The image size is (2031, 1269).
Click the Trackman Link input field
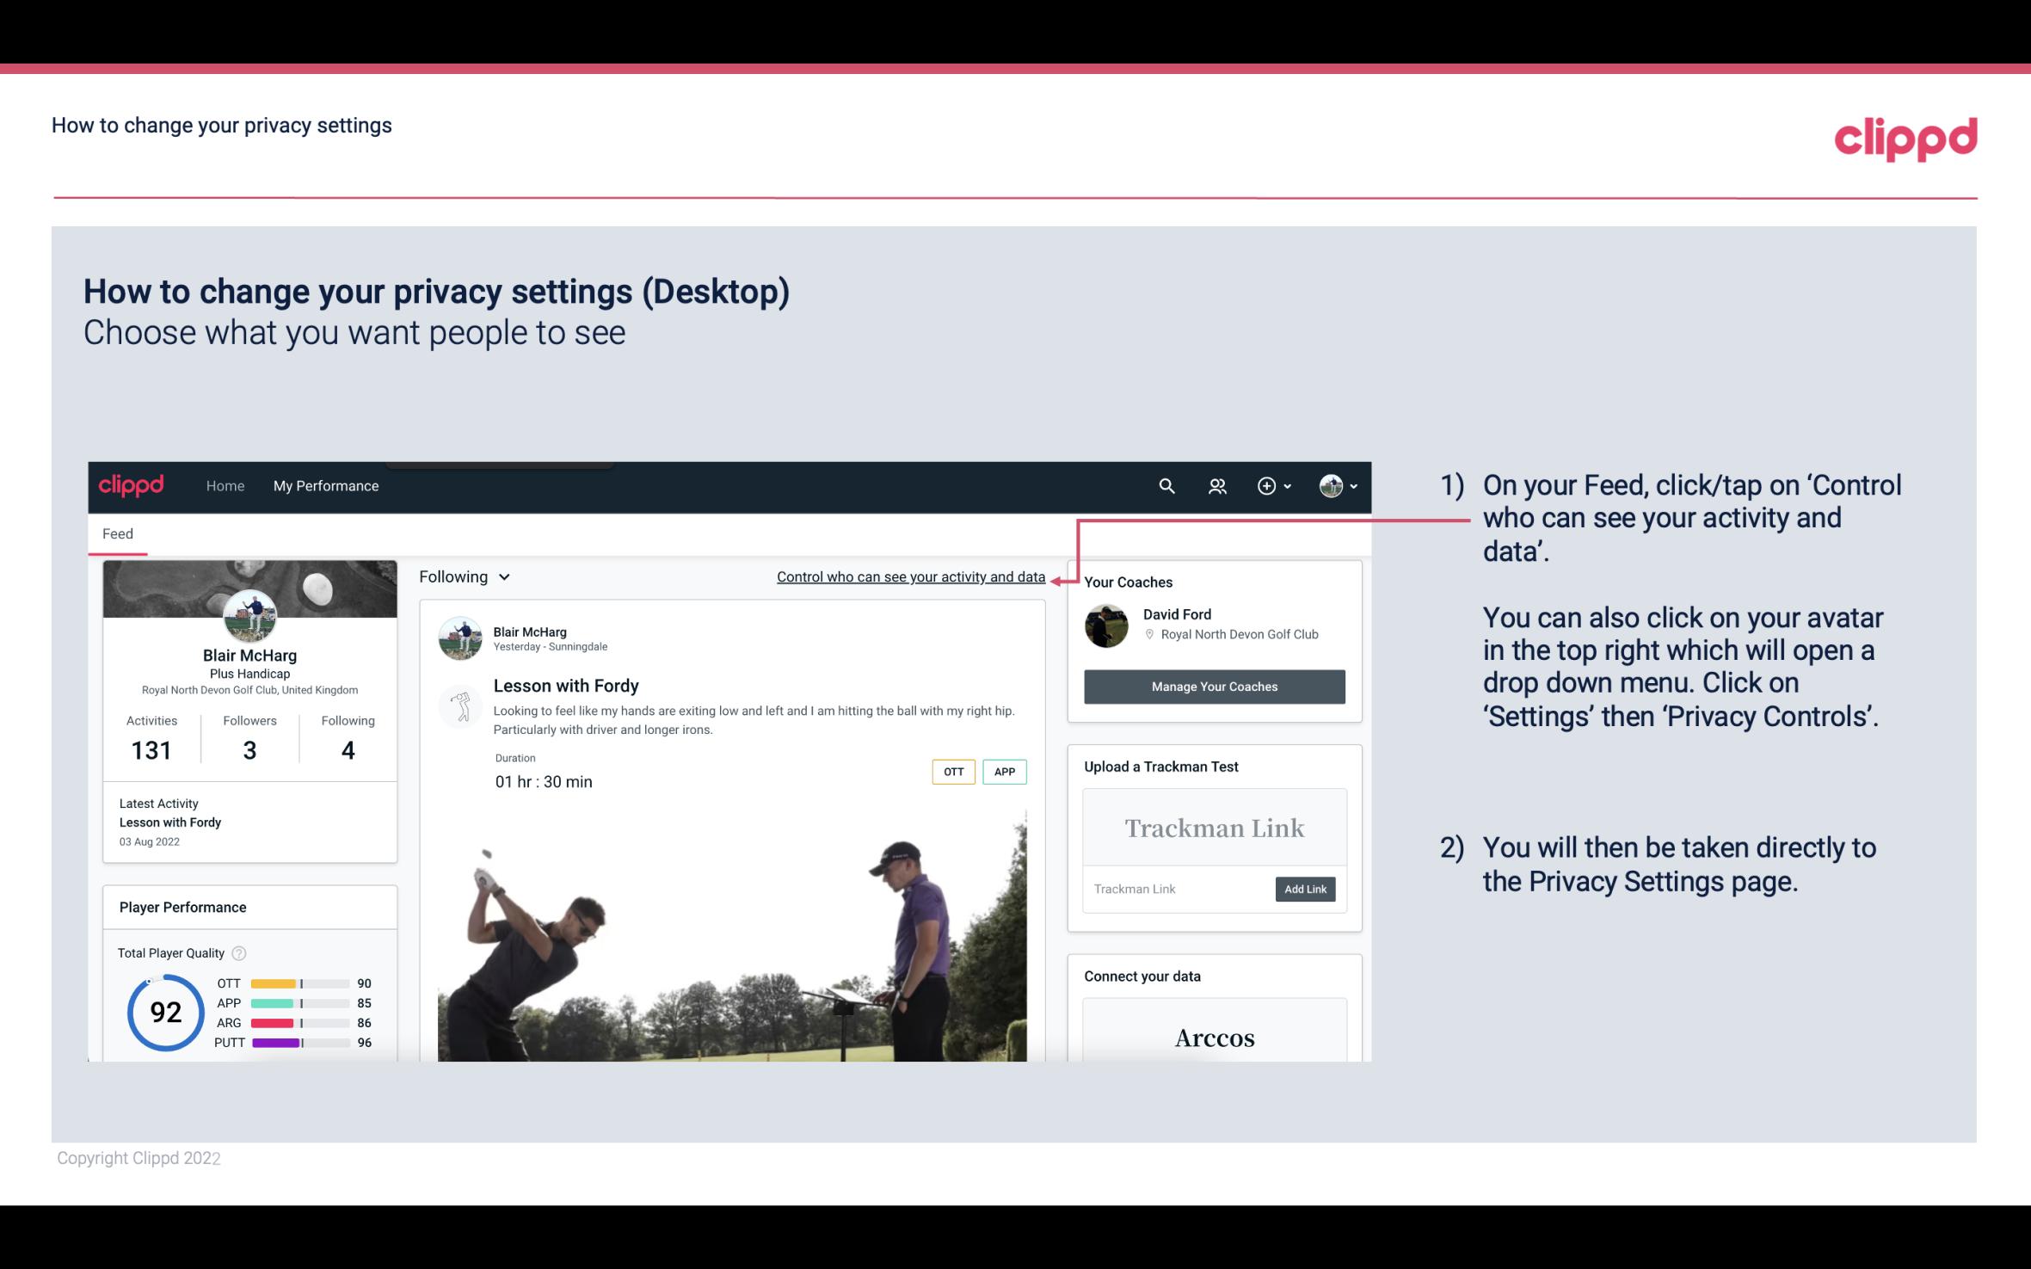(x=1175, y=887)
